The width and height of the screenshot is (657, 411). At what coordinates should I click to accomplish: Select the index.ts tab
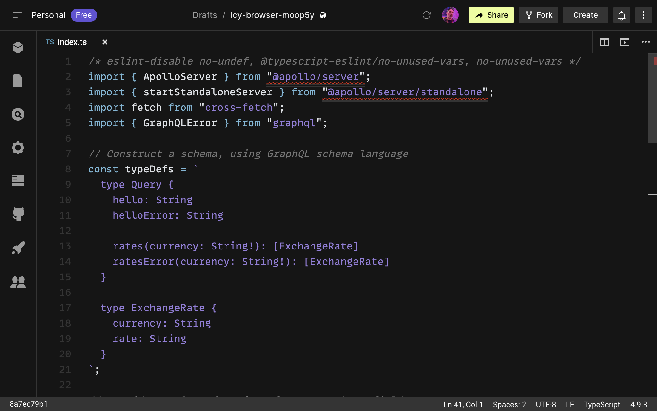point(72,42)
